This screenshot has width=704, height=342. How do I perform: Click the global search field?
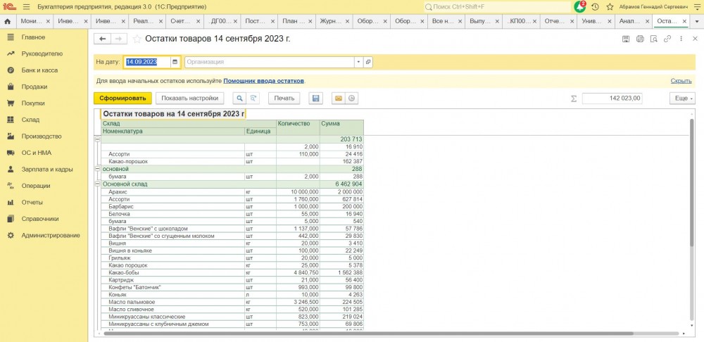pyautogui.click(x=496, y=6)
